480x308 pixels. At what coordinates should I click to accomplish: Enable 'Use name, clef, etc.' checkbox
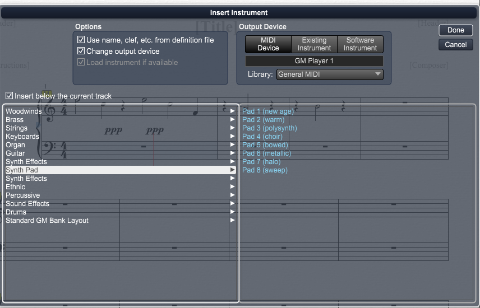click(x=81, y=40)
